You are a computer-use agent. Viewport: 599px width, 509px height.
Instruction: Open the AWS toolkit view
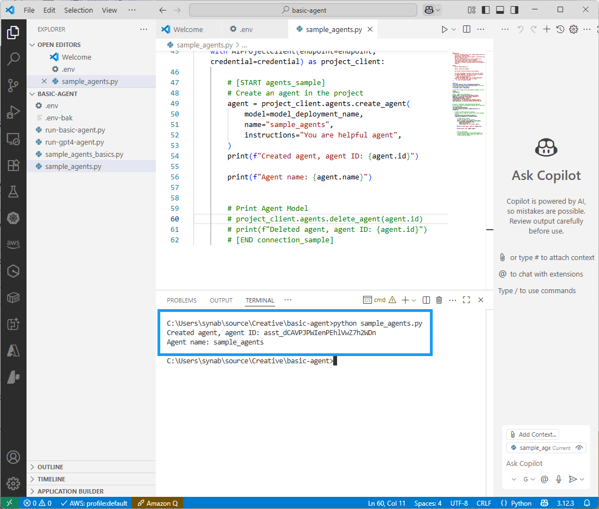pyautogui.click(x=13, y=244)
